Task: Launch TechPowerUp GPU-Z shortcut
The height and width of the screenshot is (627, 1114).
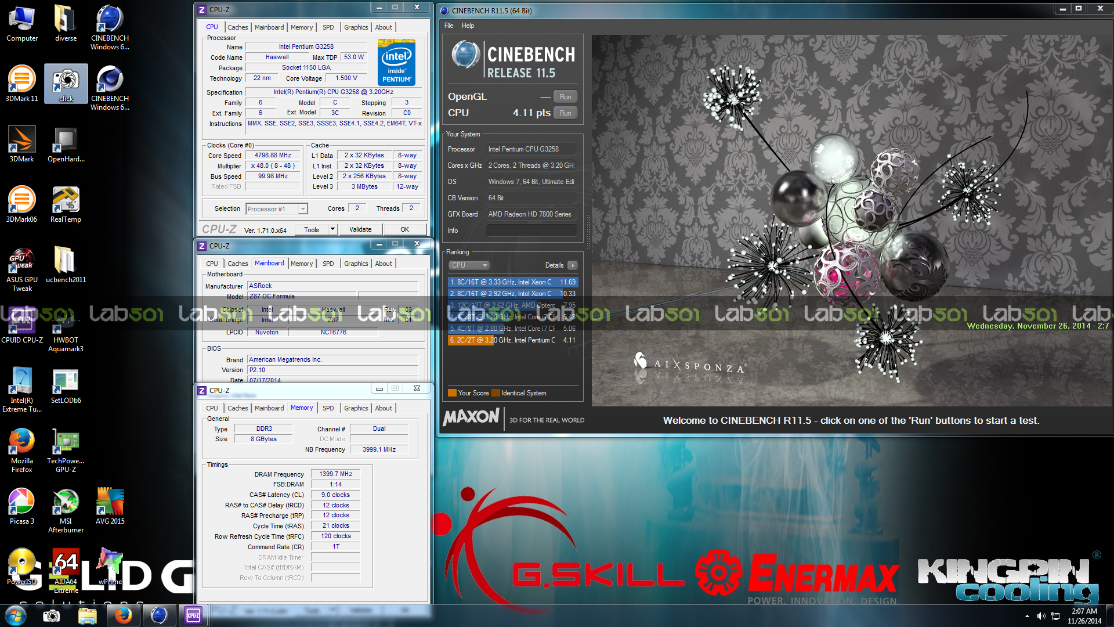Action: coord(66,451)
